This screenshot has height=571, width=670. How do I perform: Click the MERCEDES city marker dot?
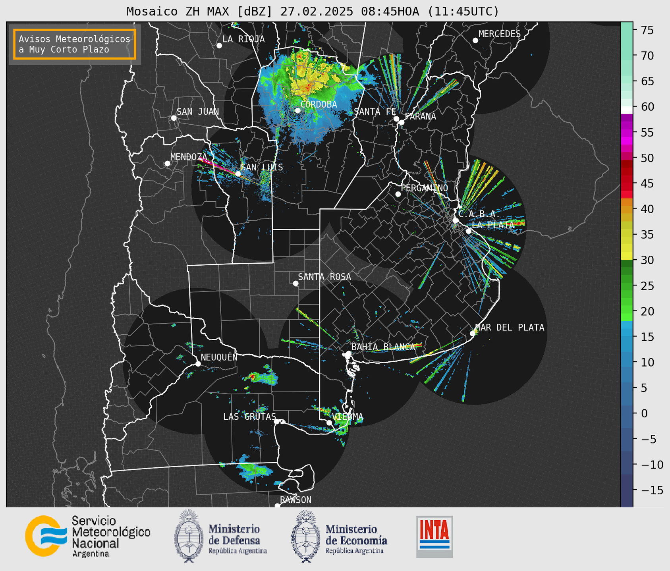click(x=475, y=41)
